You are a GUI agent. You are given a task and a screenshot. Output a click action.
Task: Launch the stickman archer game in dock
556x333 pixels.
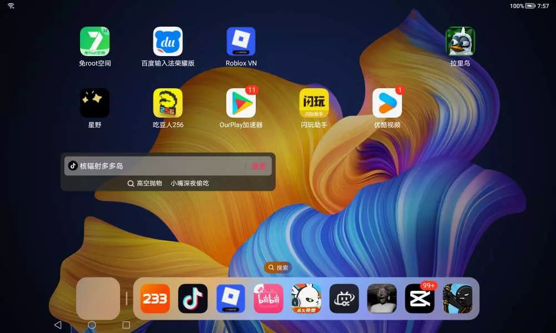click(x=458, y=299)
